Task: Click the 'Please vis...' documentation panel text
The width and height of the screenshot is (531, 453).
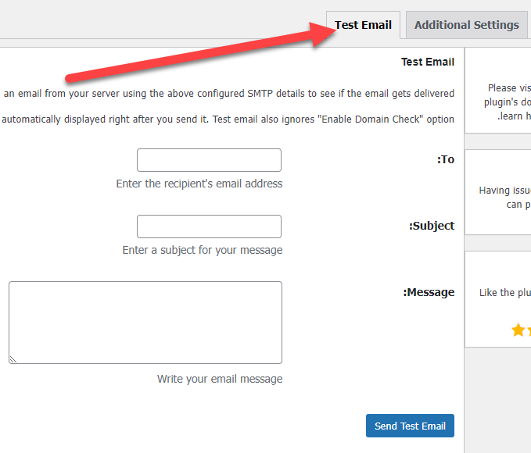Action: pos(508,88)
